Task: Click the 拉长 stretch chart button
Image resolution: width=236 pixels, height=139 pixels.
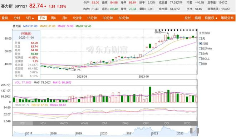Action: tap(187, 18)
